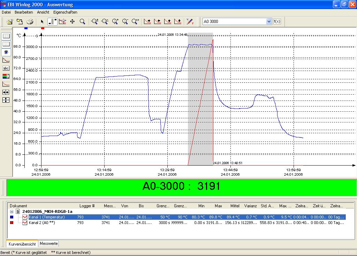Click the Max column header
357x256 pixels.
pyautogui.click(x=218, y=206)
